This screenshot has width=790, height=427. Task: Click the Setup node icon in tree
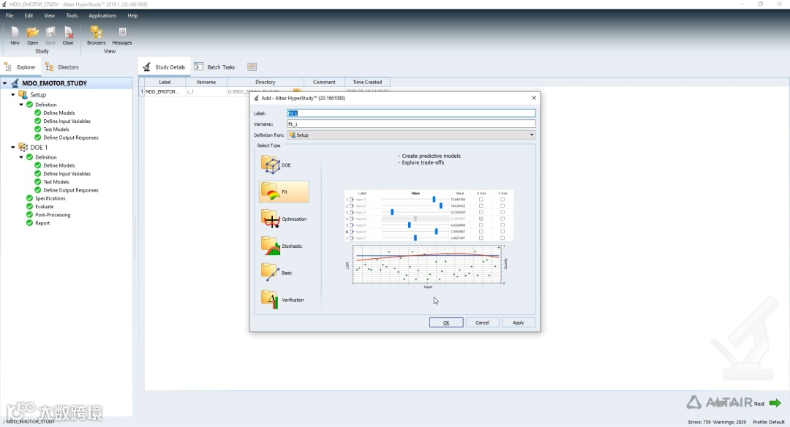point(23,94)
